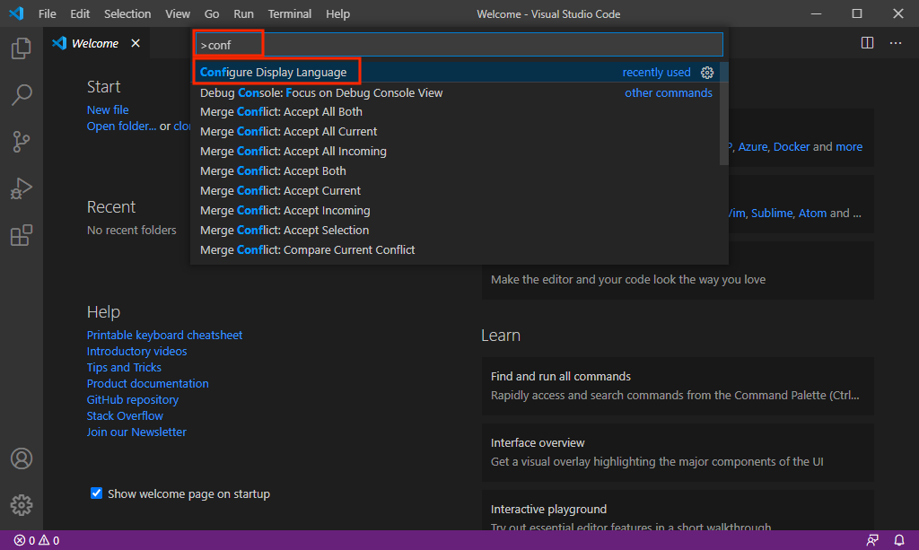Image resolution: width=919 pixels, height=550 pixels.
Task: Open the View menu
Action: pyautogui.click(x=177, y=13)
